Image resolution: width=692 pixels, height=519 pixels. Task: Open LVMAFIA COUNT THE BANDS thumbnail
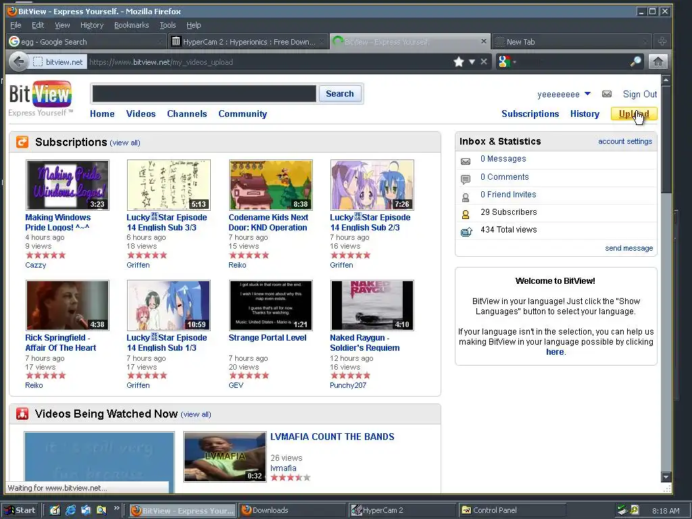click(225, 457)
